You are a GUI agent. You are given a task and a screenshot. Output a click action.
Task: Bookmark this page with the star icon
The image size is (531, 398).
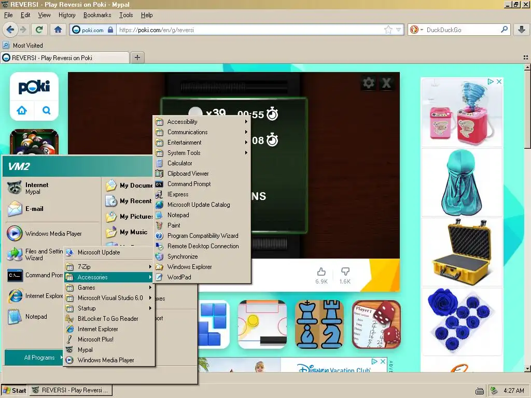(388, 30)
